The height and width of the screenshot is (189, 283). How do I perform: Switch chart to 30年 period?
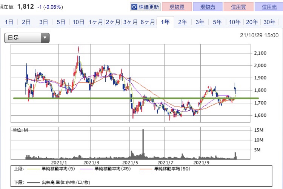269,22
